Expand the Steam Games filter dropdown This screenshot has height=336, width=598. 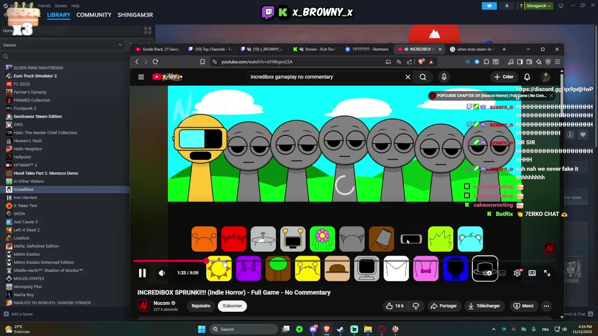click(x=120, y=45)
